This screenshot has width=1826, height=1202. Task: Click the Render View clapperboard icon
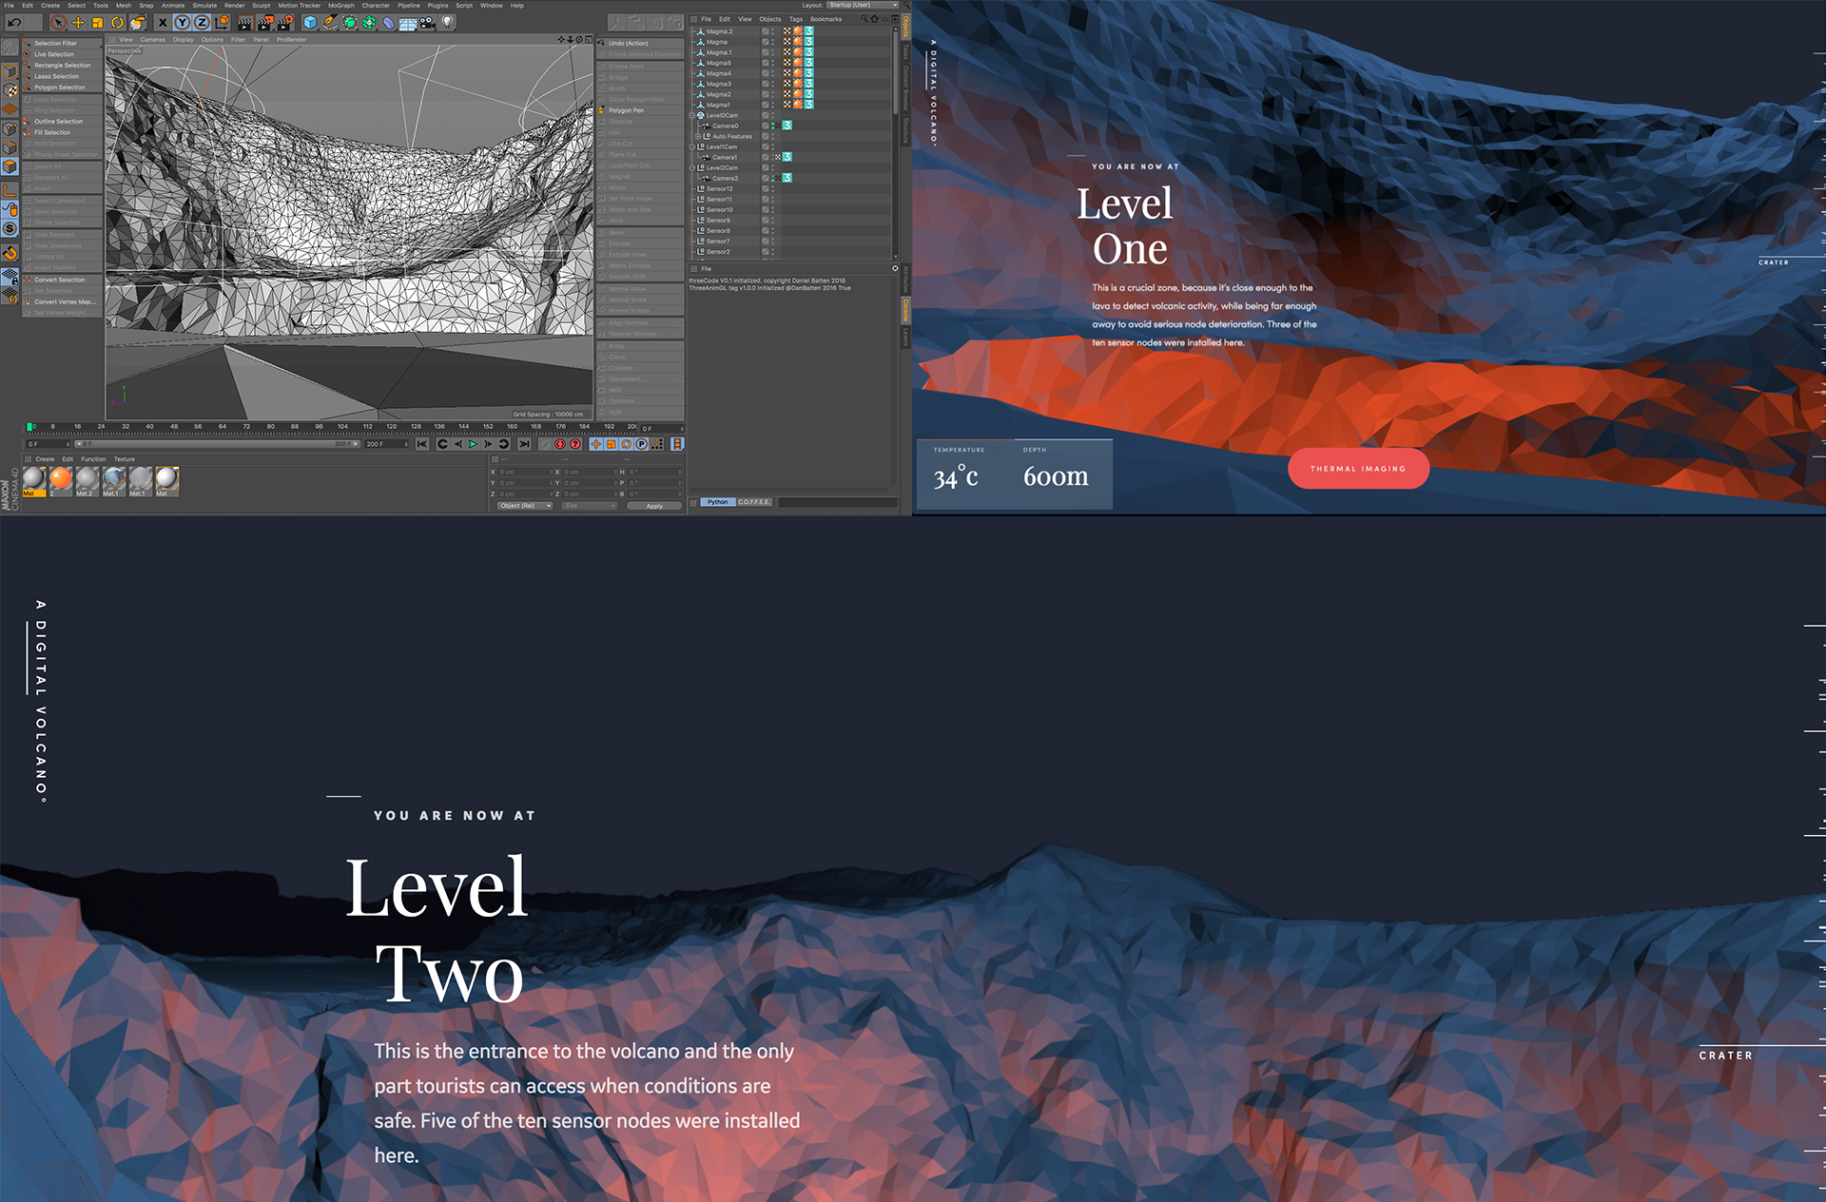pyautogui.click(x=246, y=23)
